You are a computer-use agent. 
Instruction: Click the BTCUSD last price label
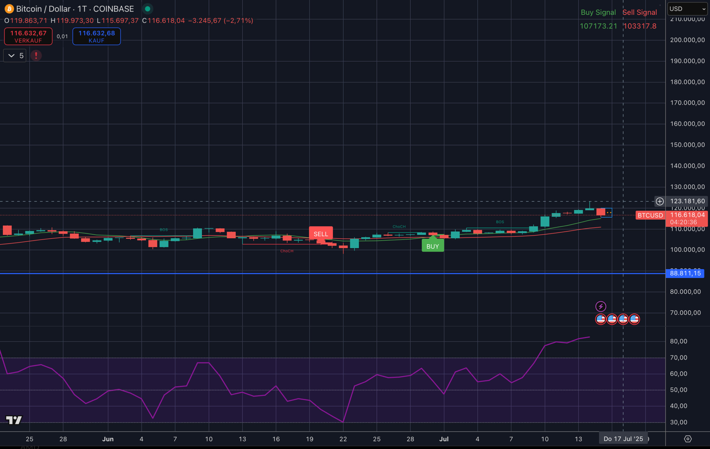[650, 215]
